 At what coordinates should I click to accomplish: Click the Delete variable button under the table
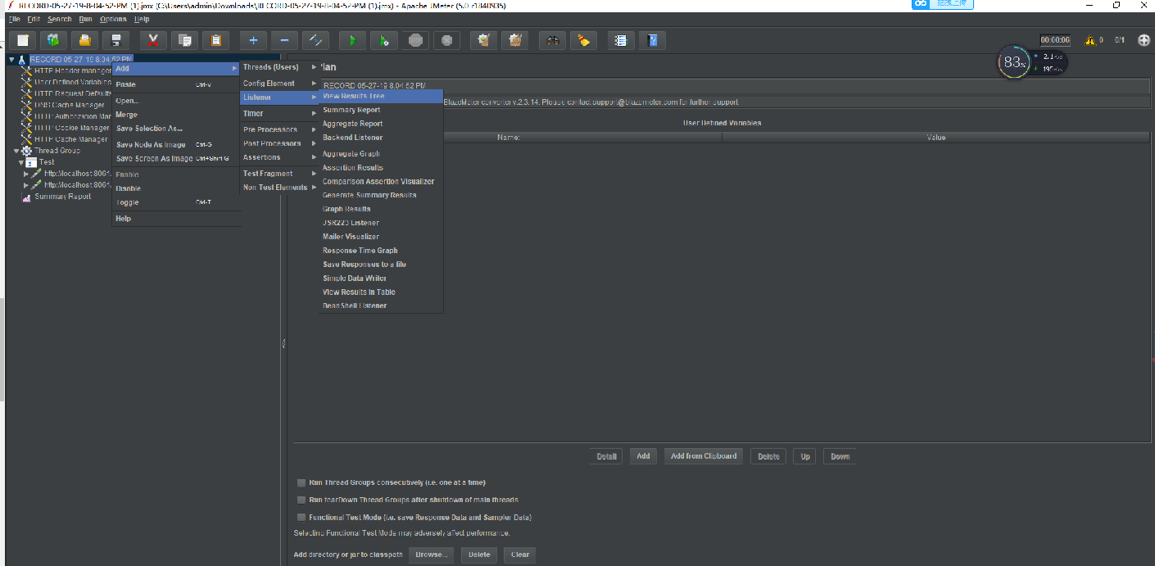(768, 456)
